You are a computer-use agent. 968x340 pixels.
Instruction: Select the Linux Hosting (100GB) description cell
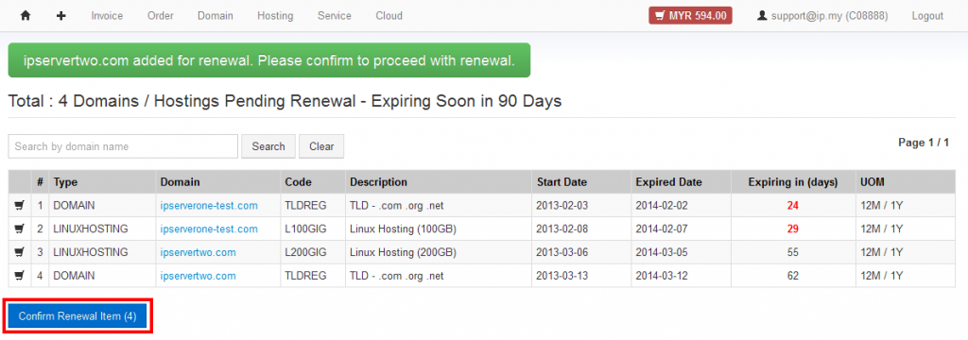(439, 229)
